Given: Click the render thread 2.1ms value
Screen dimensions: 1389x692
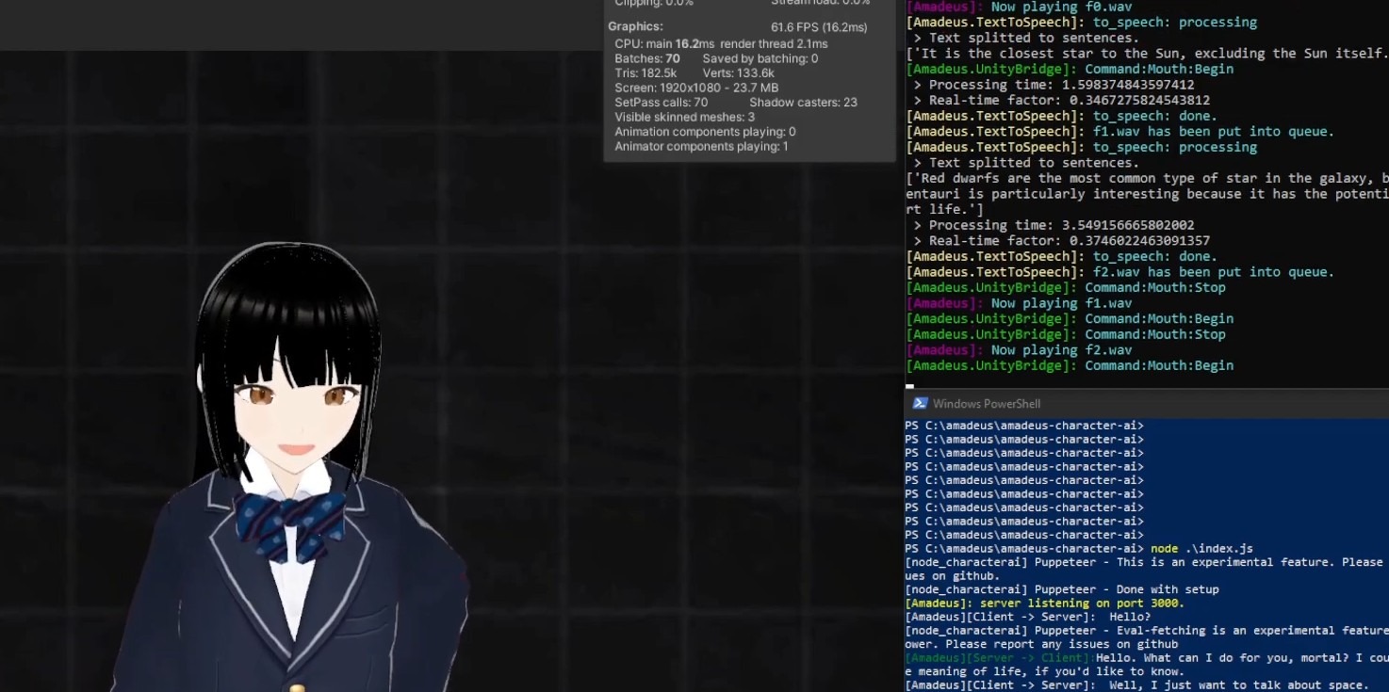Looking at the screenshot, I should coord(775,44).
